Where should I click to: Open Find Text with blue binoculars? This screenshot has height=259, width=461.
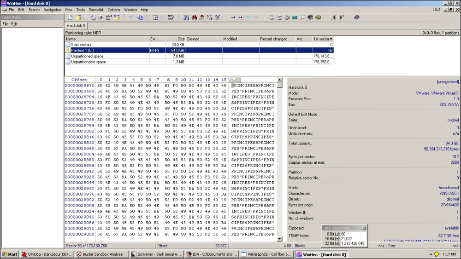[x=186, y=17]
